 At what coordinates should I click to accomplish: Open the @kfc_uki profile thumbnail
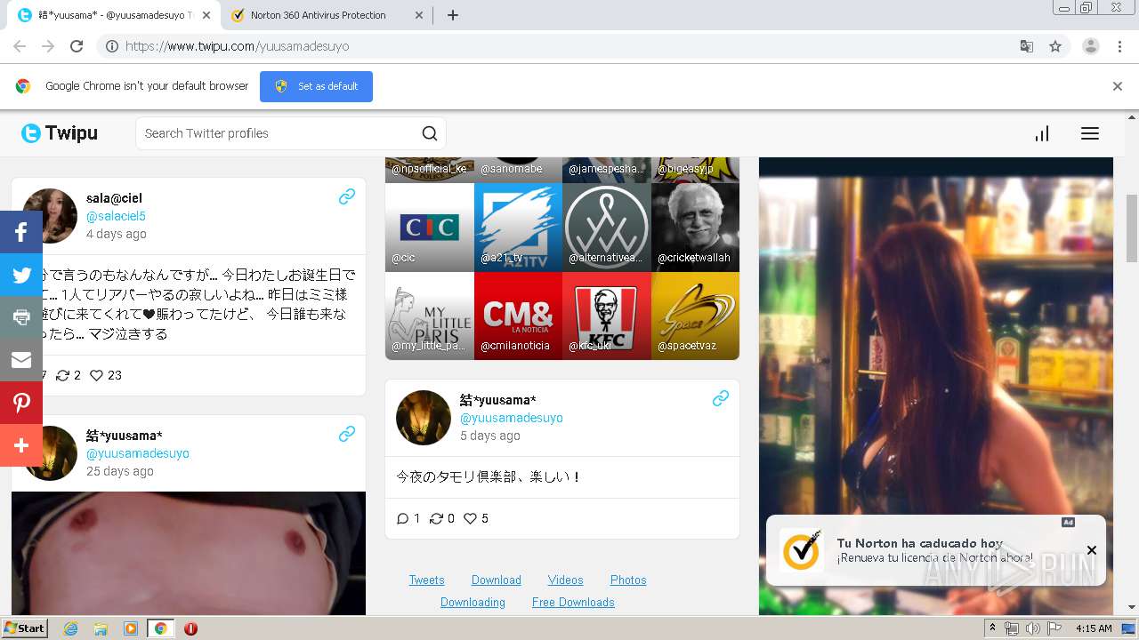tap(607, 316)
